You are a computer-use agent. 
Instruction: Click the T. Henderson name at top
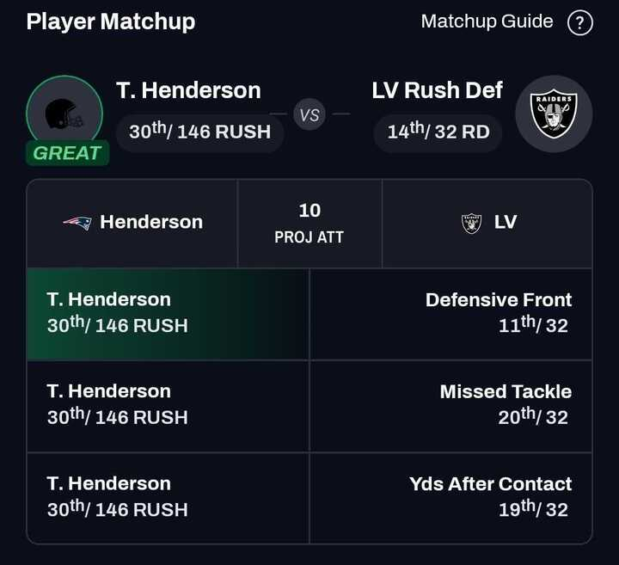point(188,90)
